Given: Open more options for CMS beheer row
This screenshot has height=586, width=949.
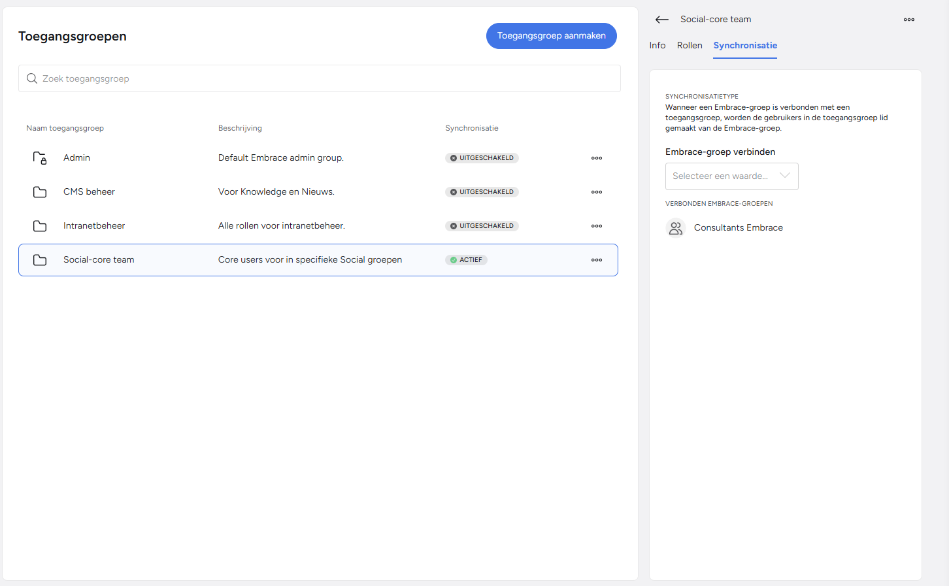Looking at the screenshot, I should 597,192.
